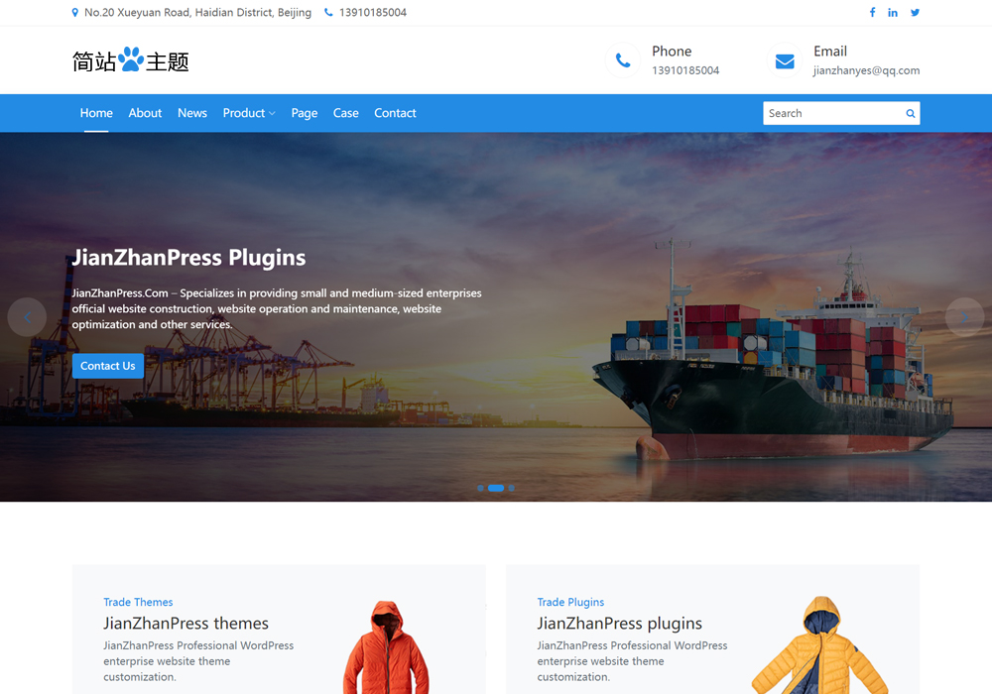Open the About page from the navigation

pos(145,113)
